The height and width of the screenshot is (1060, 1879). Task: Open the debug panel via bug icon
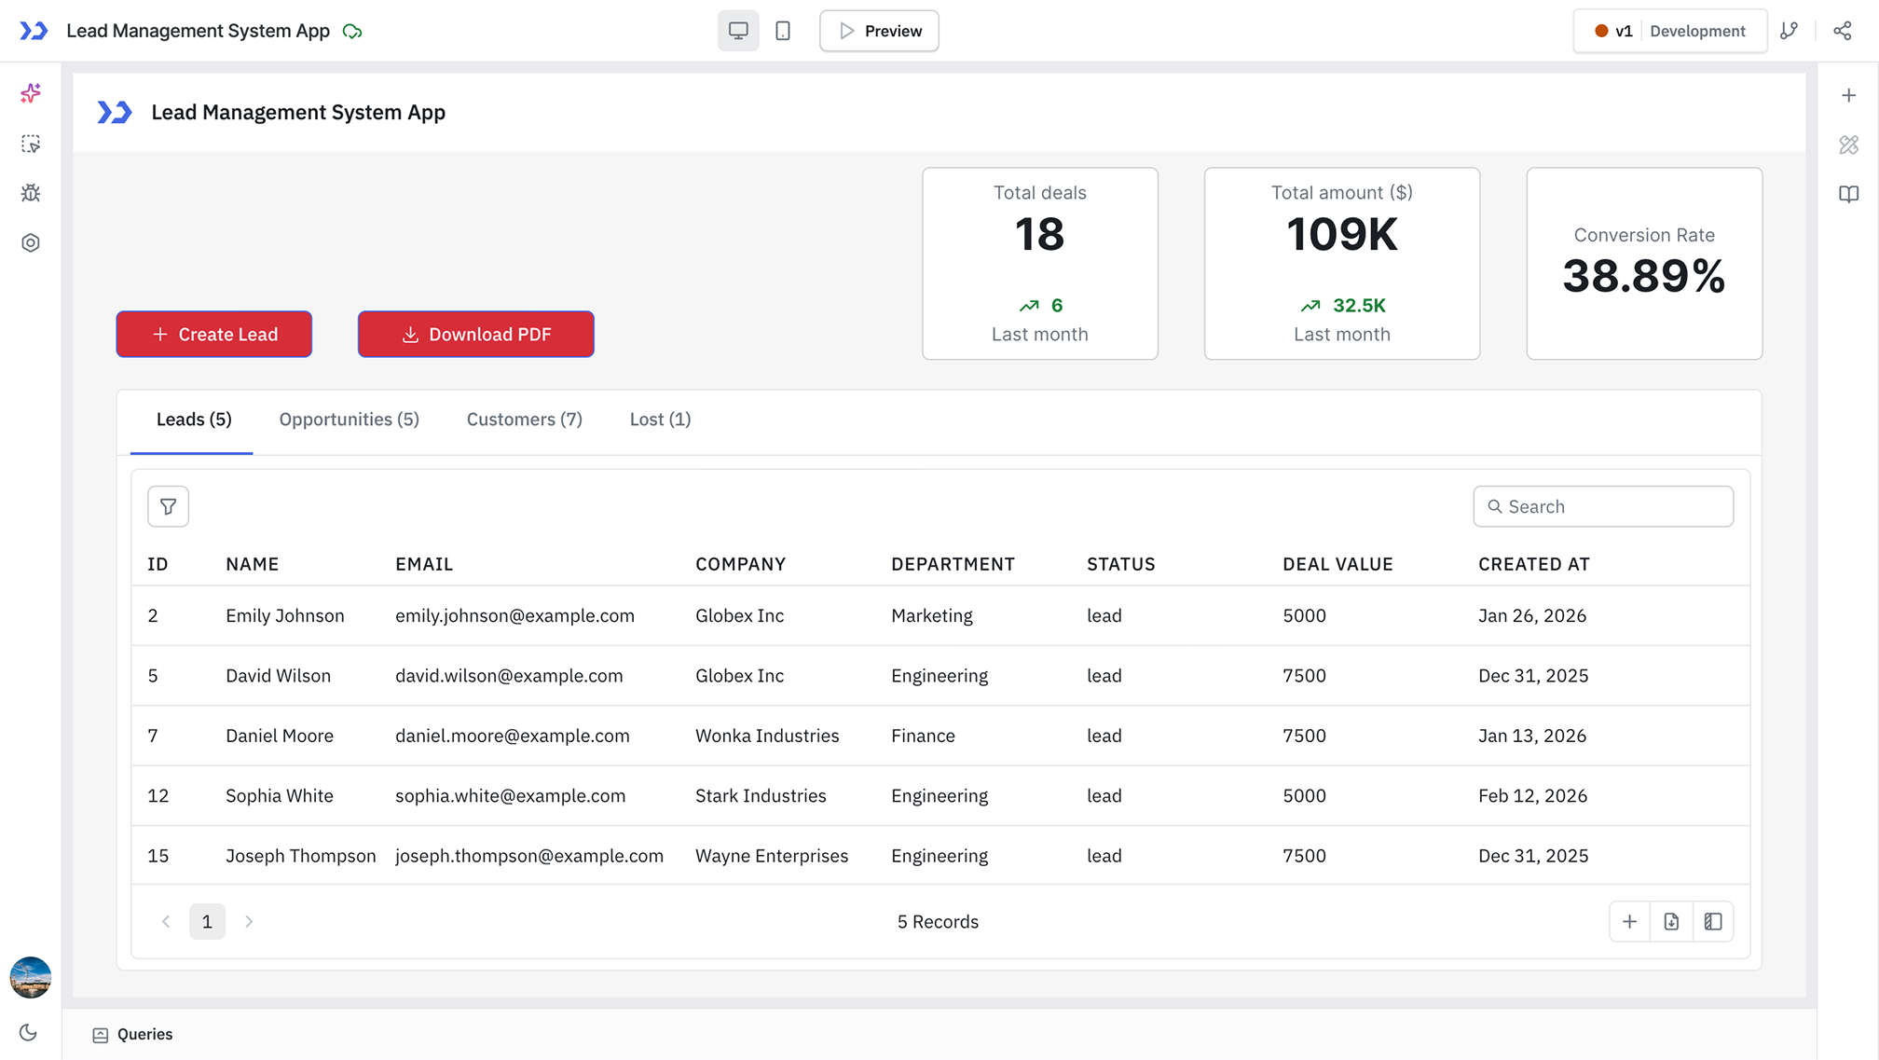[x=31, y=193]
